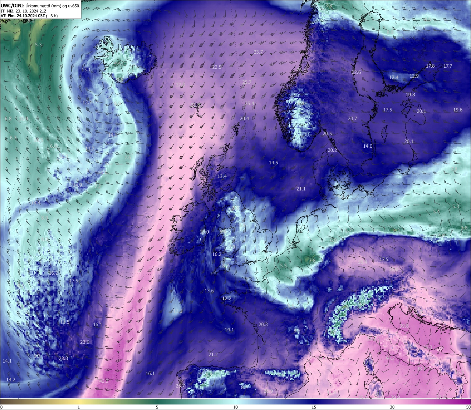Image resolution: width=471 pixels, height=410 pixels.
Task: Select the 11.5 value over the Atlantic
Action: 65,322
